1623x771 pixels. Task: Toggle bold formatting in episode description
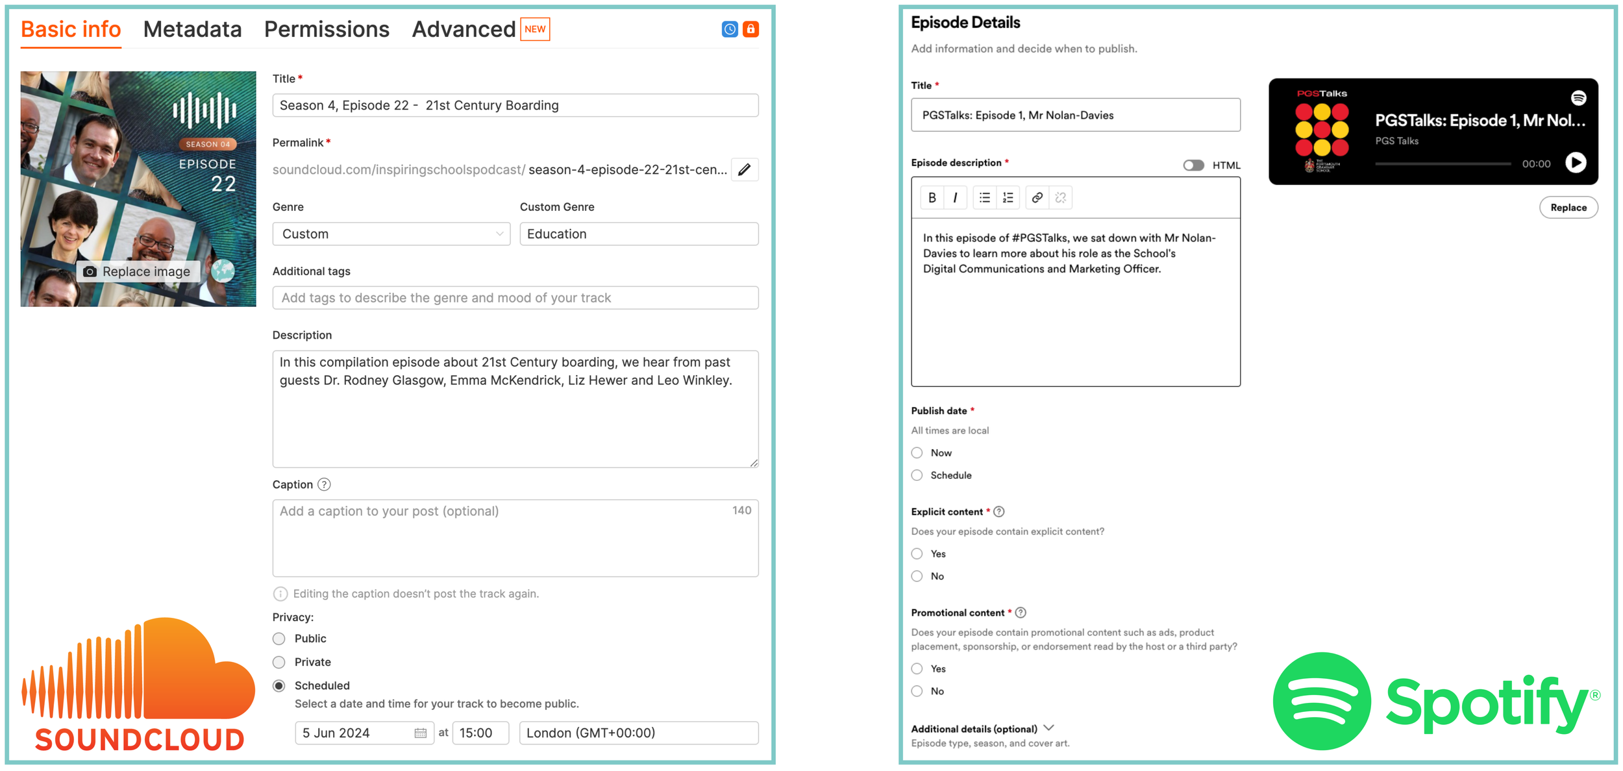point(932,198)
